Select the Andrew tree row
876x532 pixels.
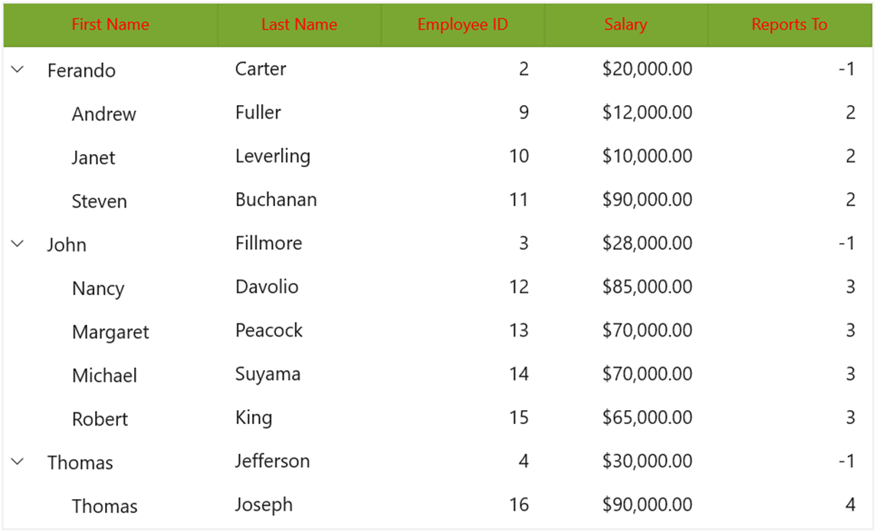(x=438, y=113)
